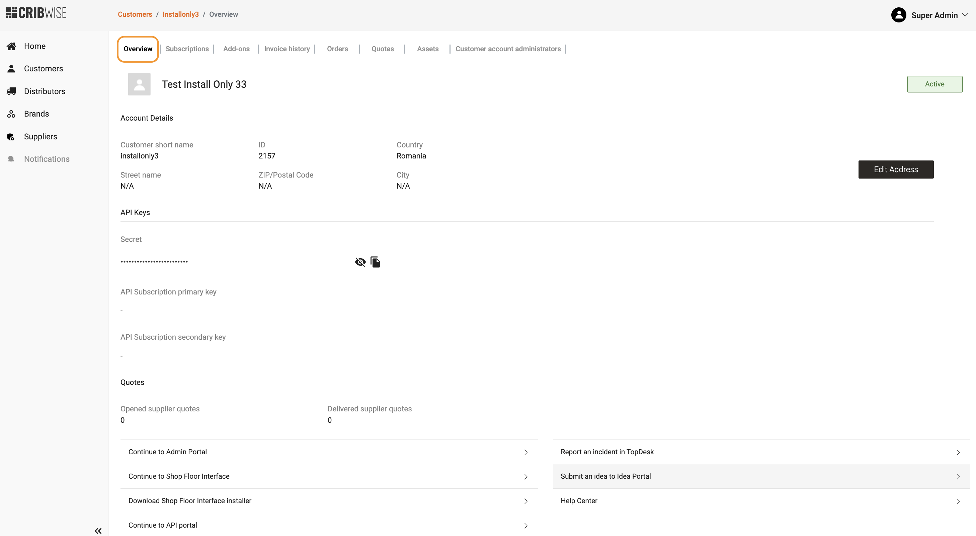
Task: Click the Customers breadcrumb link
Action: 135,14
